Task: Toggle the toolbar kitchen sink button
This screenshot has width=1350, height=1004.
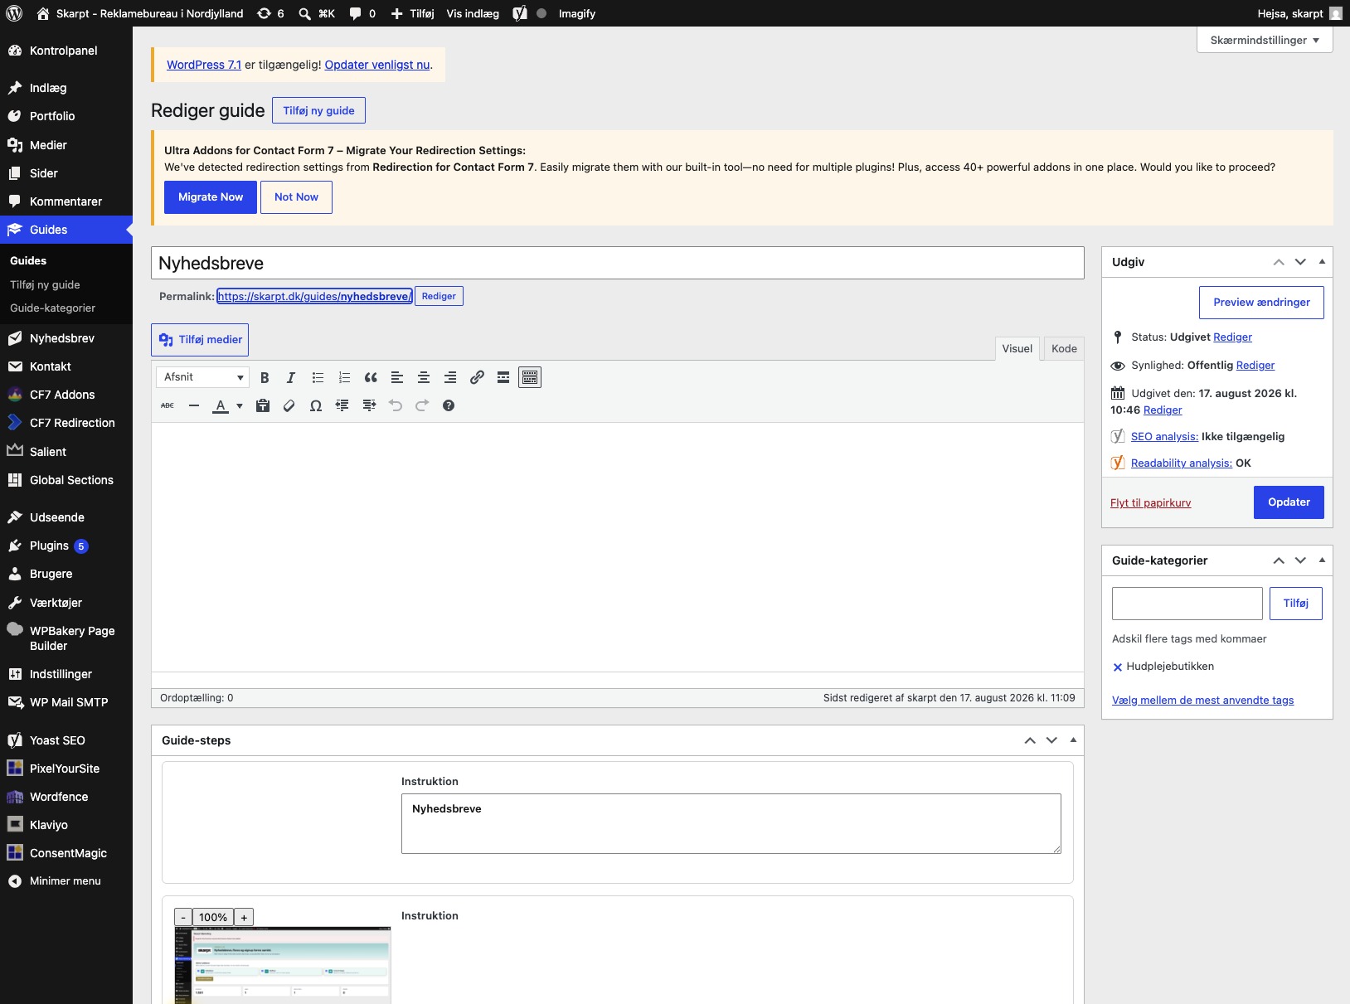Action: 530,377
